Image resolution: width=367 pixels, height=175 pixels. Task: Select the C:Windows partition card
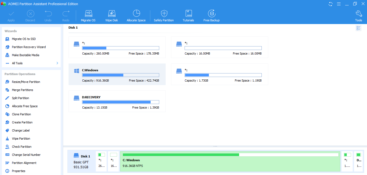pos(117,74)
